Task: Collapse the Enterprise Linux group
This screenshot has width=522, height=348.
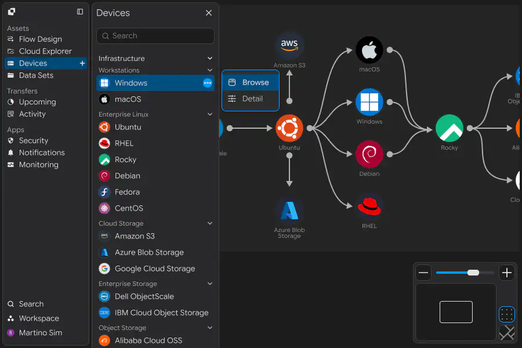Action: 210,114
